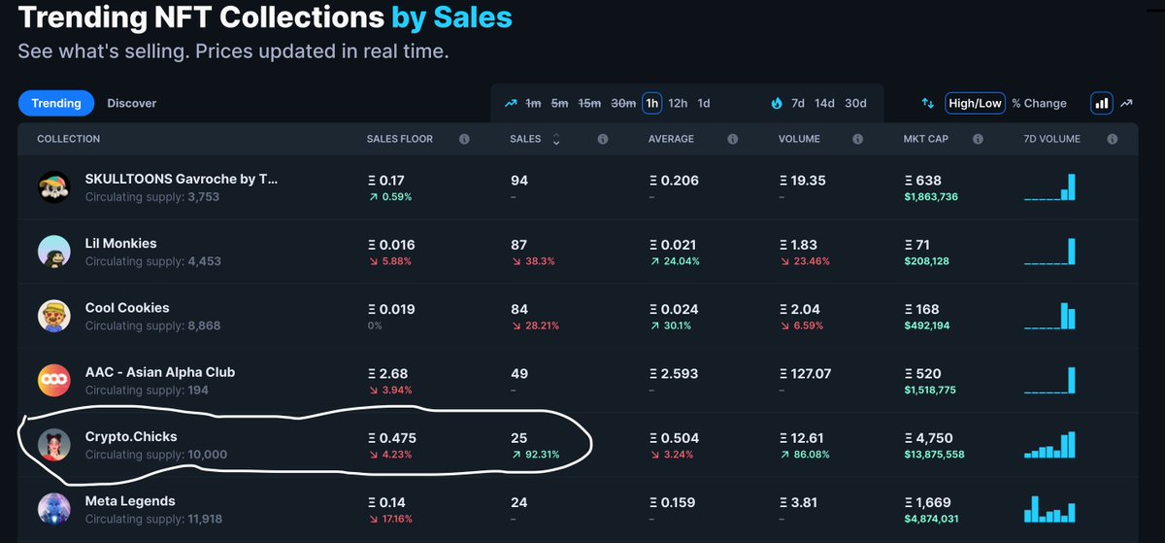
Task: Select the 5m time filter
Action: (559, 103)
